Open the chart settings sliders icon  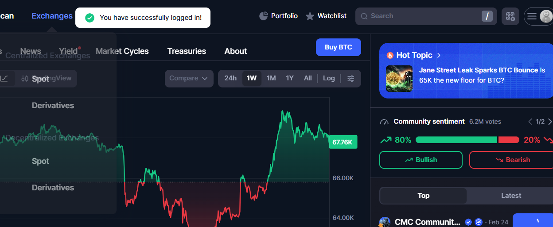click(350, 78)
